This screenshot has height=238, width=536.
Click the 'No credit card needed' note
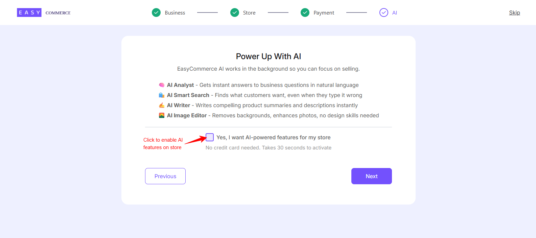[269, 148]
